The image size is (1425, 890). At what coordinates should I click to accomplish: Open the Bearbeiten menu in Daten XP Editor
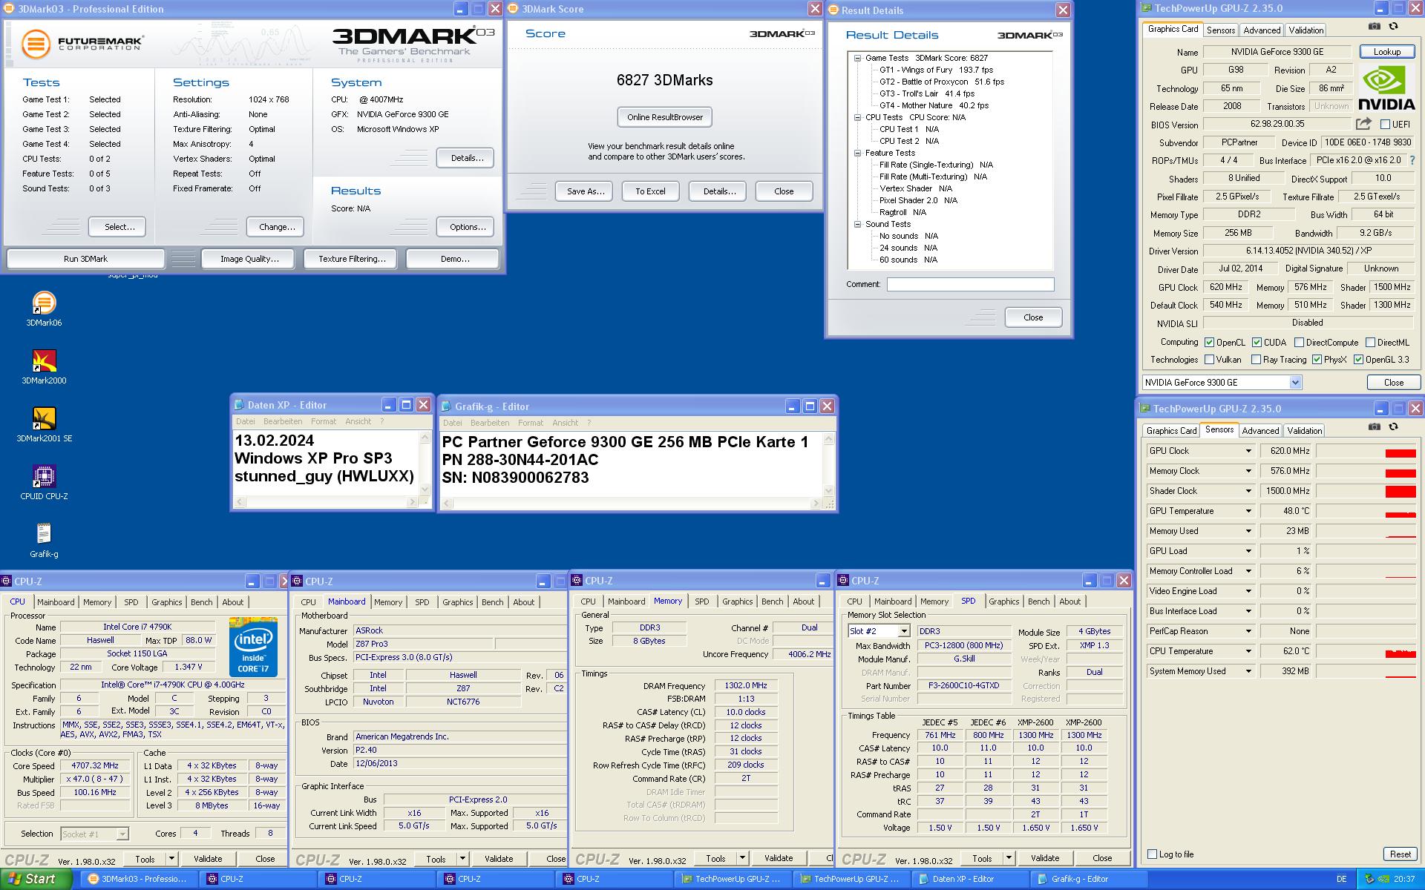click(x=282, y=421)
